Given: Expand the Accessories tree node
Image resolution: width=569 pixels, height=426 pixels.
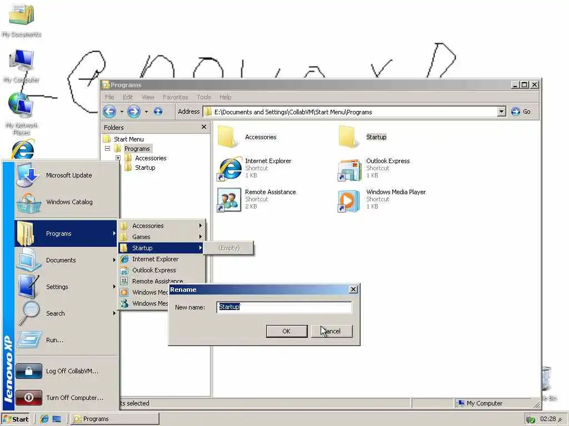Looking at the screenshot, I should [x=118, y=158].
